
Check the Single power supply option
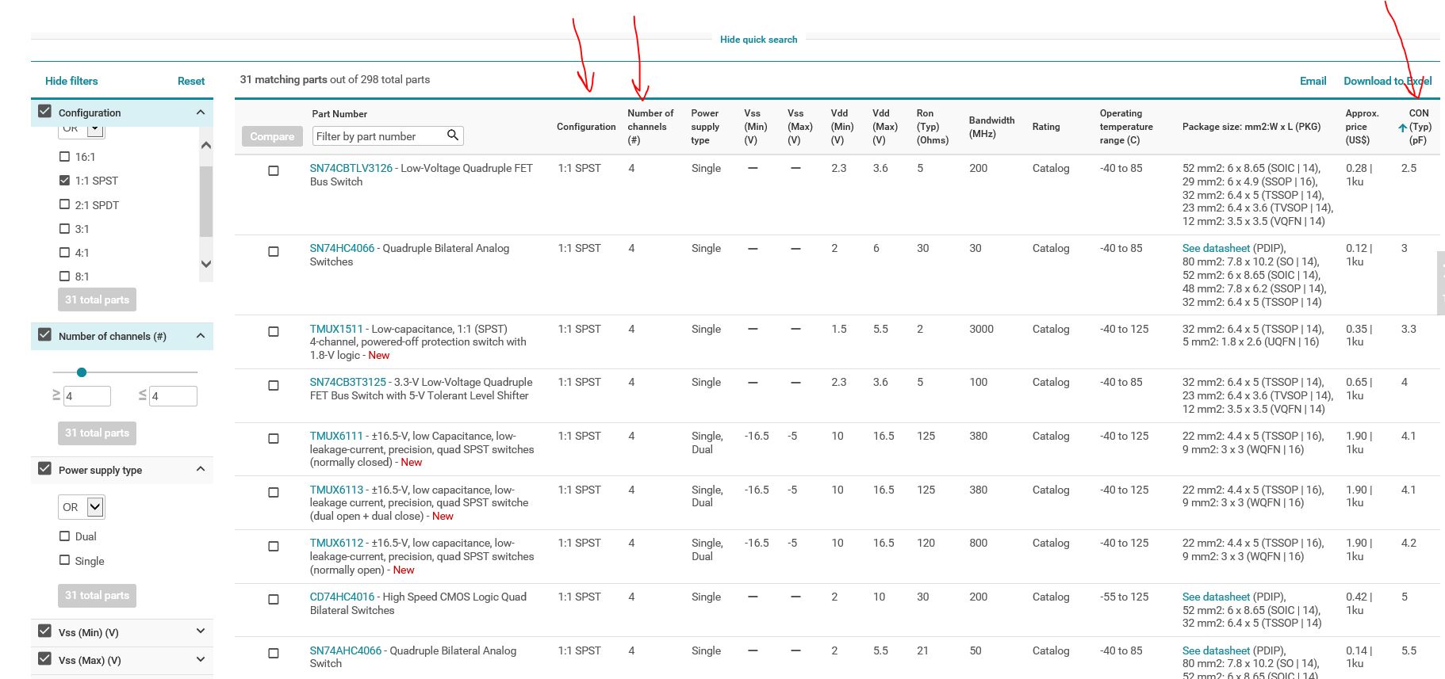pyautogui.click(x=65, y=560)
